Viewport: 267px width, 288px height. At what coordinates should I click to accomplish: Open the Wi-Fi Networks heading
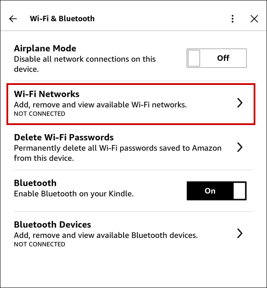47,94
